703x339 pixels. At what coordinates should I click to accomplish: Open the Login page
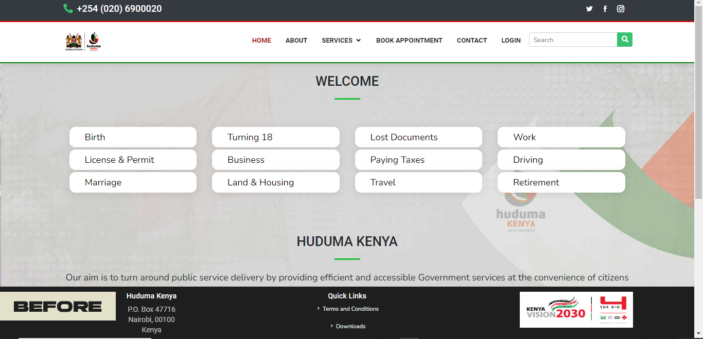511,40
